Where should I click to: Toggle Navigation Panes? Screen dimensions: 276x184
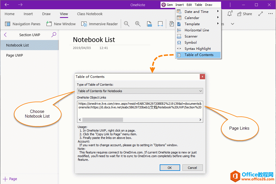click(x=23, y=24)
